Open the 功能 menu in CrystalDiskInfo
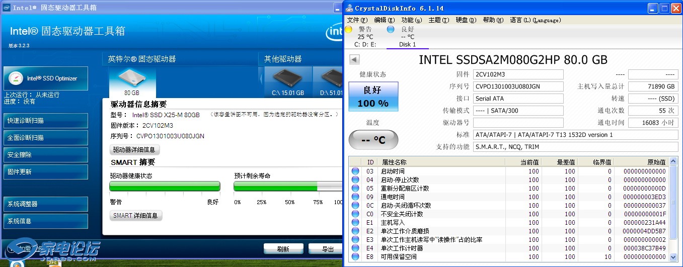This screenshot has width=683, height=267. point(411,20)
